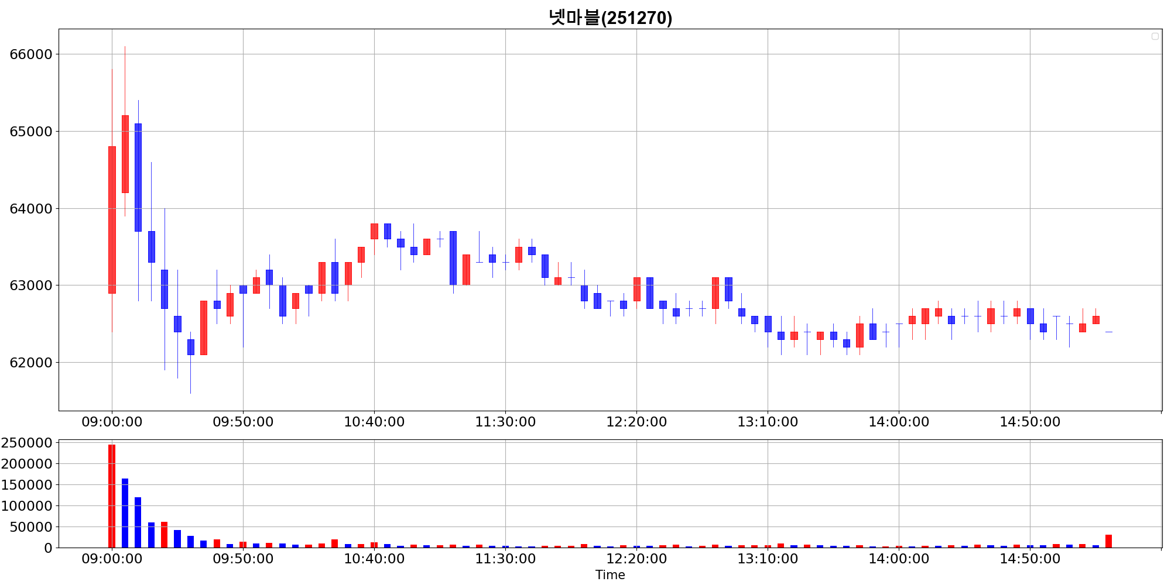Viewport: 1171px width, 585px height.
Task: Click 14:00:00 tick under the volume chart
Action: click(899, 559)
